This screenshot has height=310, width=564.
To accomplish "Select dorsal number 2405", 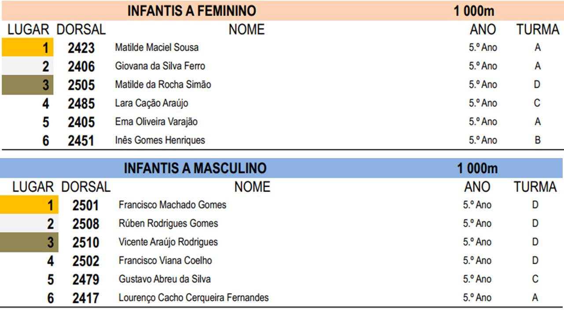I will [81, 122].
